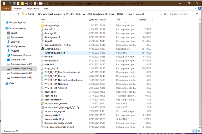This screenshot has height=134, width=202.
Task: Select the Eurotrucks 2.exe truck icon
Action: [x=42, y=49]
